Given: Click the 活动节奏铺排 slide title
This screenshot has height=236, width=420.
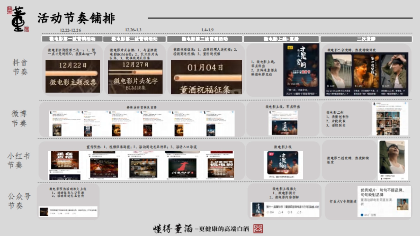Looking at the screenshot, I should [76, 19].
